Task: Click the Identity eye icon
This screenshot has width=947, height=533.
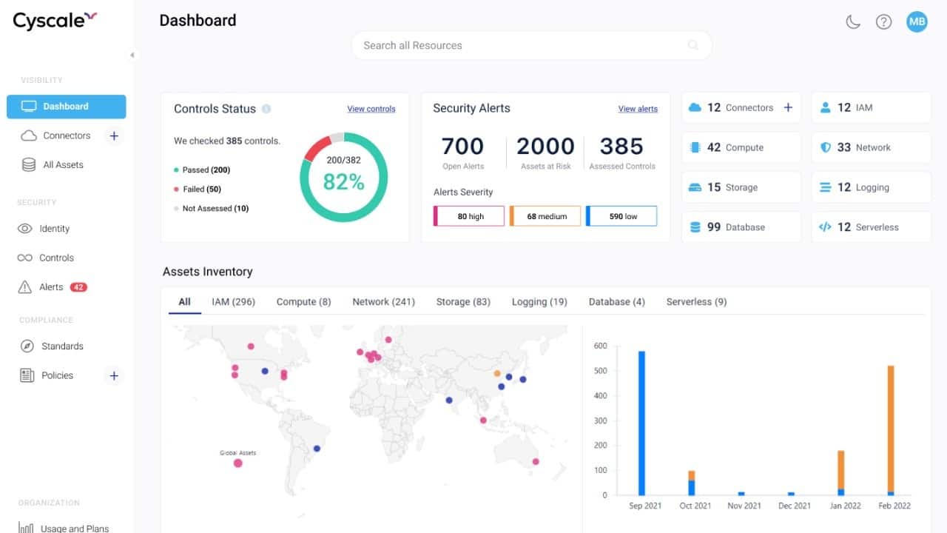Action: [25, 229]
